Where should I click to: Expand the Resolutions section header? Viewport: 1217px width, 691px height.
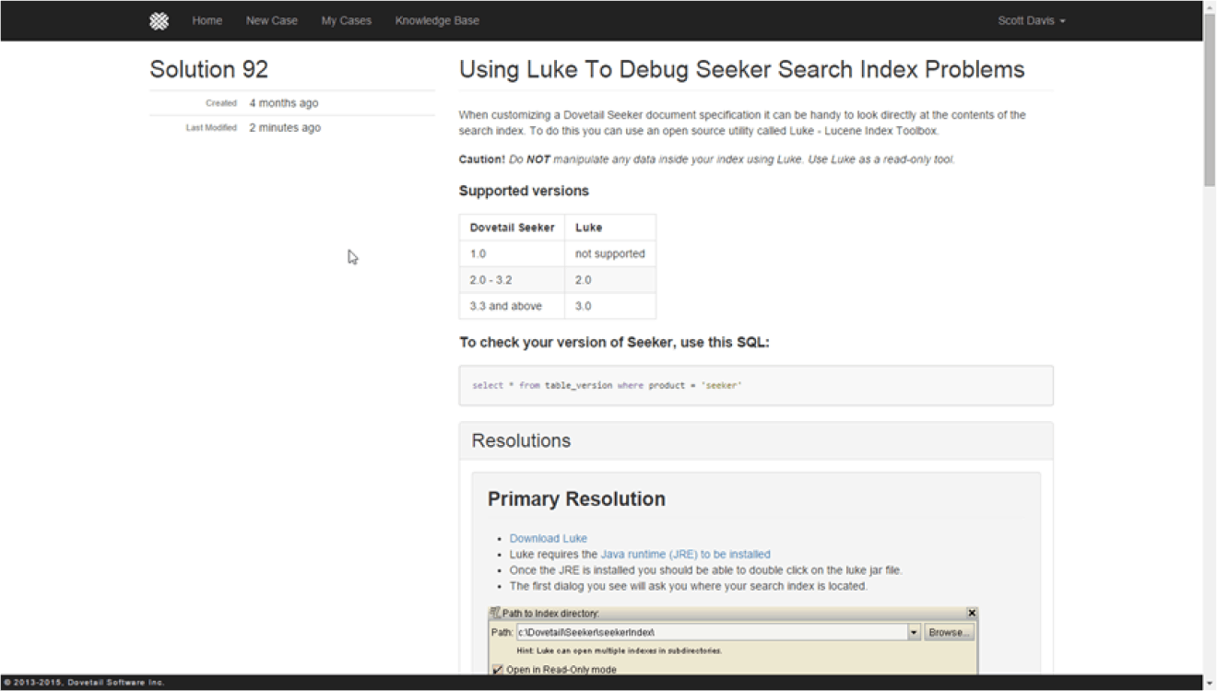click(x=521, y=440)
